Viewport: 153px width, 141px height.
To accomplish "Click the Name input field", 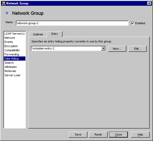I will click(x=72, y=23).
